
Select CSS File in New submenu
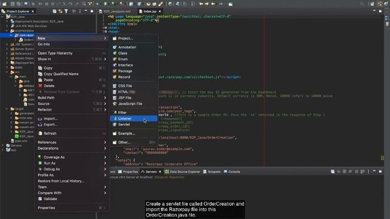pos(133,86)
